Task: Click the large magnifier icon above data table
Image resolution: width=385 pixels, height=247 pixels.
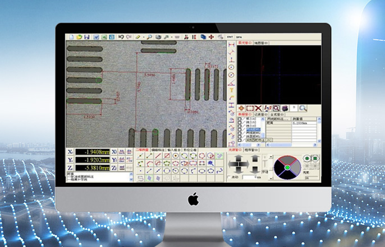Action: click(302, 108)
